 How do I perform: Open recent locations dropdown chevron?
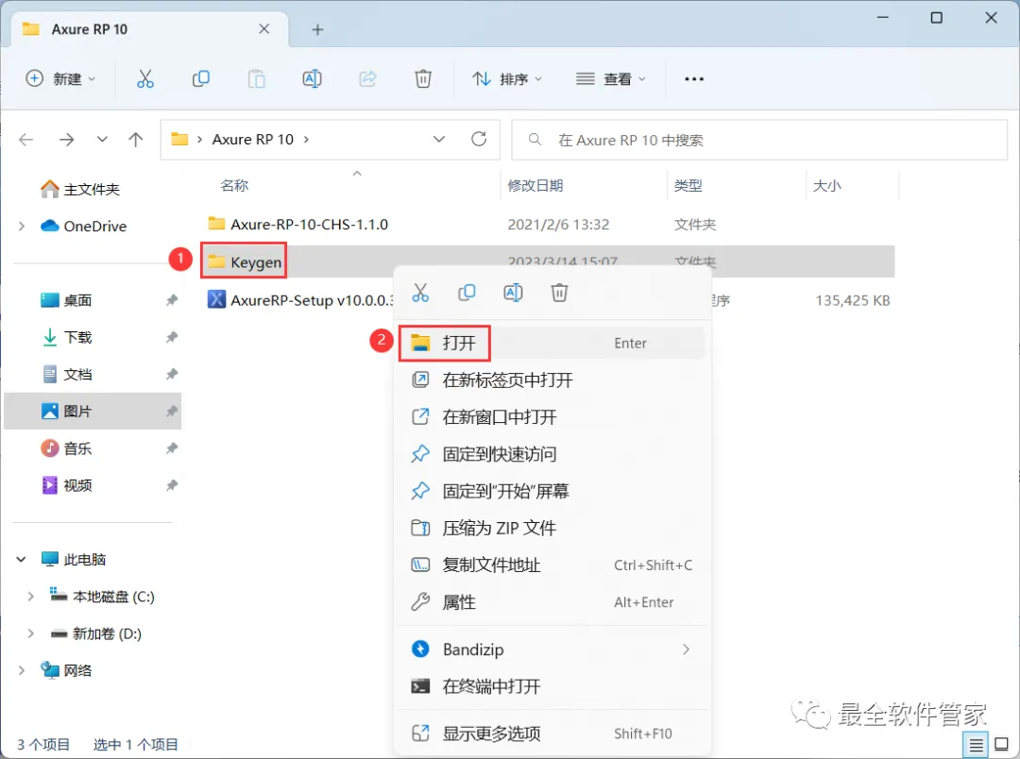[x=102, y=139]
